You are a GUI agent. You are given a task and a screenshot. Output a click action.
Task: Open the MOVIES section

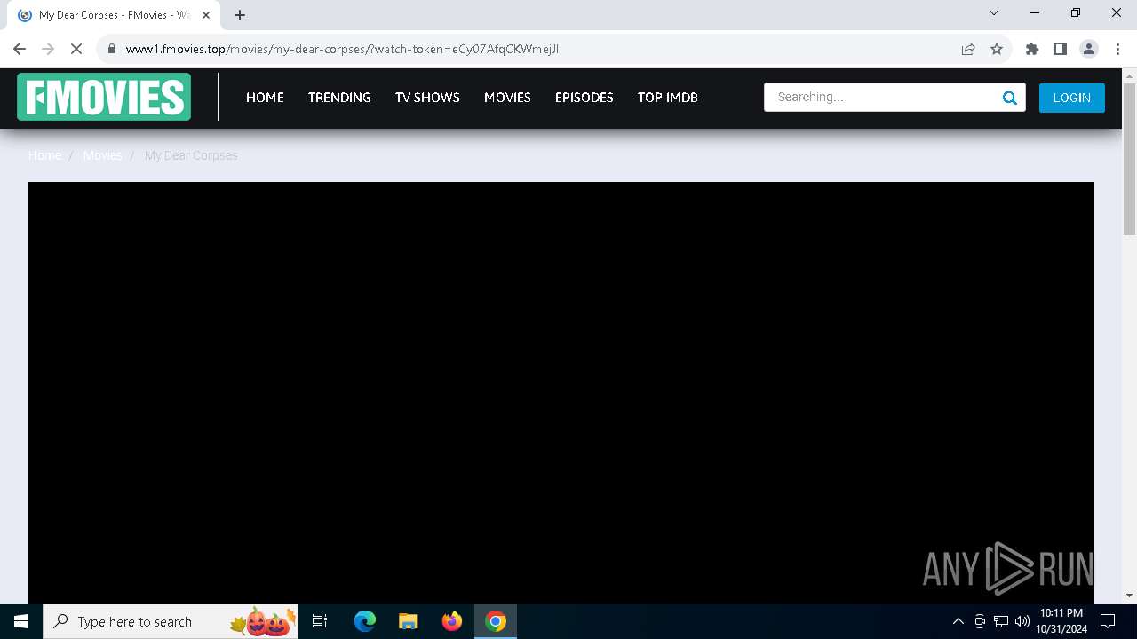pyautogui.click(x=507, y=98)
